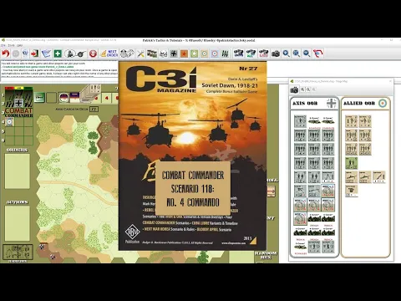Zoom in using main toolbar magnifier plus
The height and width of the screenshot is (301, 401).
pos(286,54)
